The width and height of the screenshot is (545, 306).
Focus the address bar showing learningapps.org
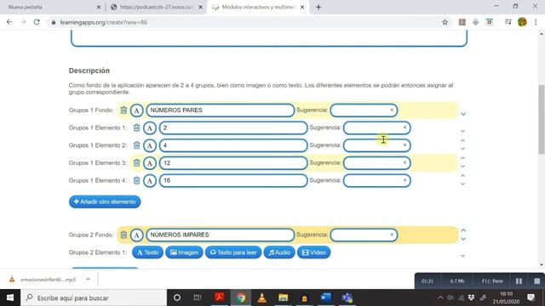(244, 22)
